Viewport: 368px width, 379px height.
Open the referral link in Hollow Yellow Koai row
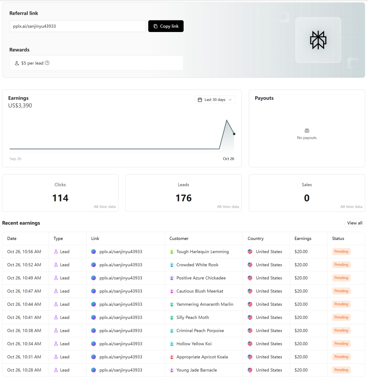pyautogui.click(x=121, y=344)
